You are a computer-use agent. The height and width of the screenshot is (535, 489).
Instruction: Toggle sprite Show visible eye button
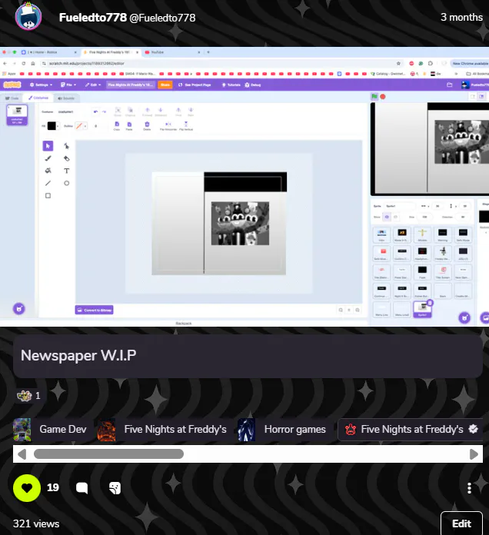[387, 217]
